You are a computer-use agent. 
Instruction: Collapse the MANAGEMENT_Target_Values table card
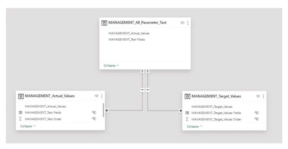coord(194,126)
